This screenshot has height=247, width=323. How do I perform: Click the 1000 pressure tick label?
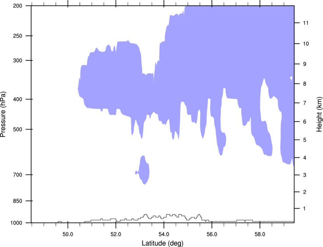pos(16,223)
